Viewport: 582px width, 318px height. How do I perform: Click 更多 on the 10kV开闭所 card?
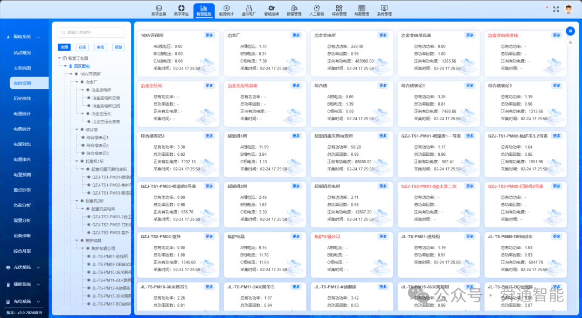(x=210, y=36)
